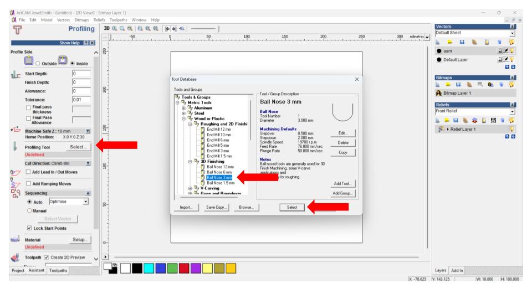Collapse the Sequencing section arrow
Screen dimensions: 532x299
[88, 193]
